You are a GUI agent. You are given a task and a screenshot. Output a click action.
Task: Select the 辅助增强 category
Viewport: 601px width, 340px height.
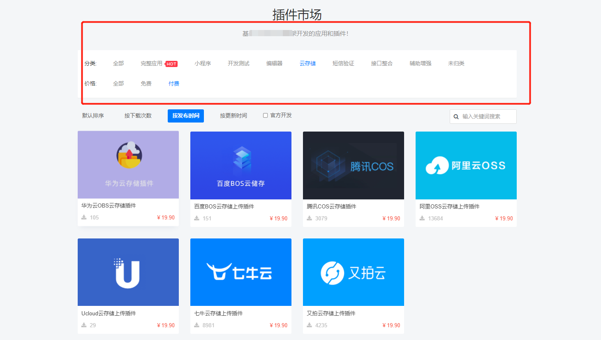coord(420,63)
